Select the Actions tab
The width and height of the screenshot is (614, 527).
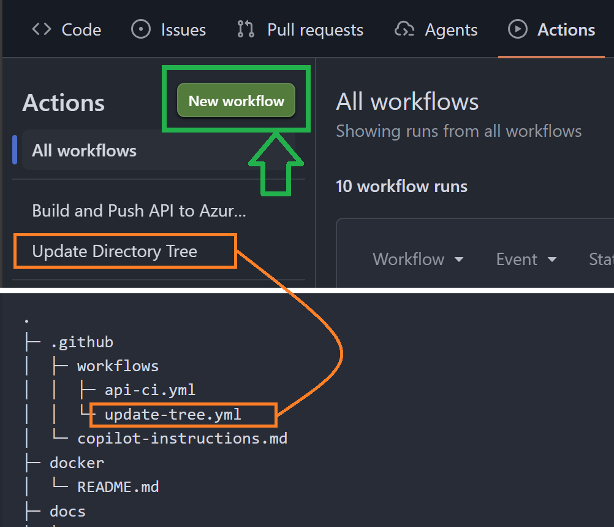point(551,30)
